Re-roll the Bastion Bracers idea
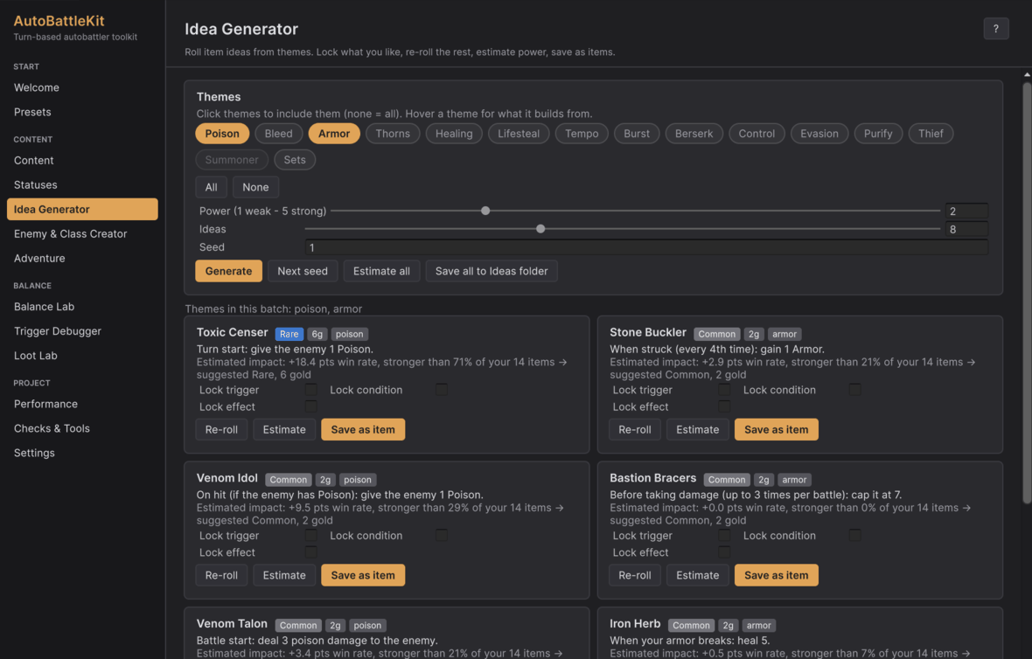 pyautogui.click(x=634, y=575)
